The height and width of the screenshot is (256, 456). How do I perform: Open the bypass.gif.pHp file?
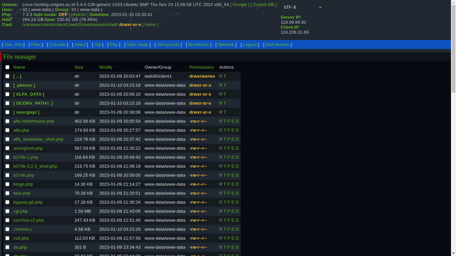click(28, 202)
